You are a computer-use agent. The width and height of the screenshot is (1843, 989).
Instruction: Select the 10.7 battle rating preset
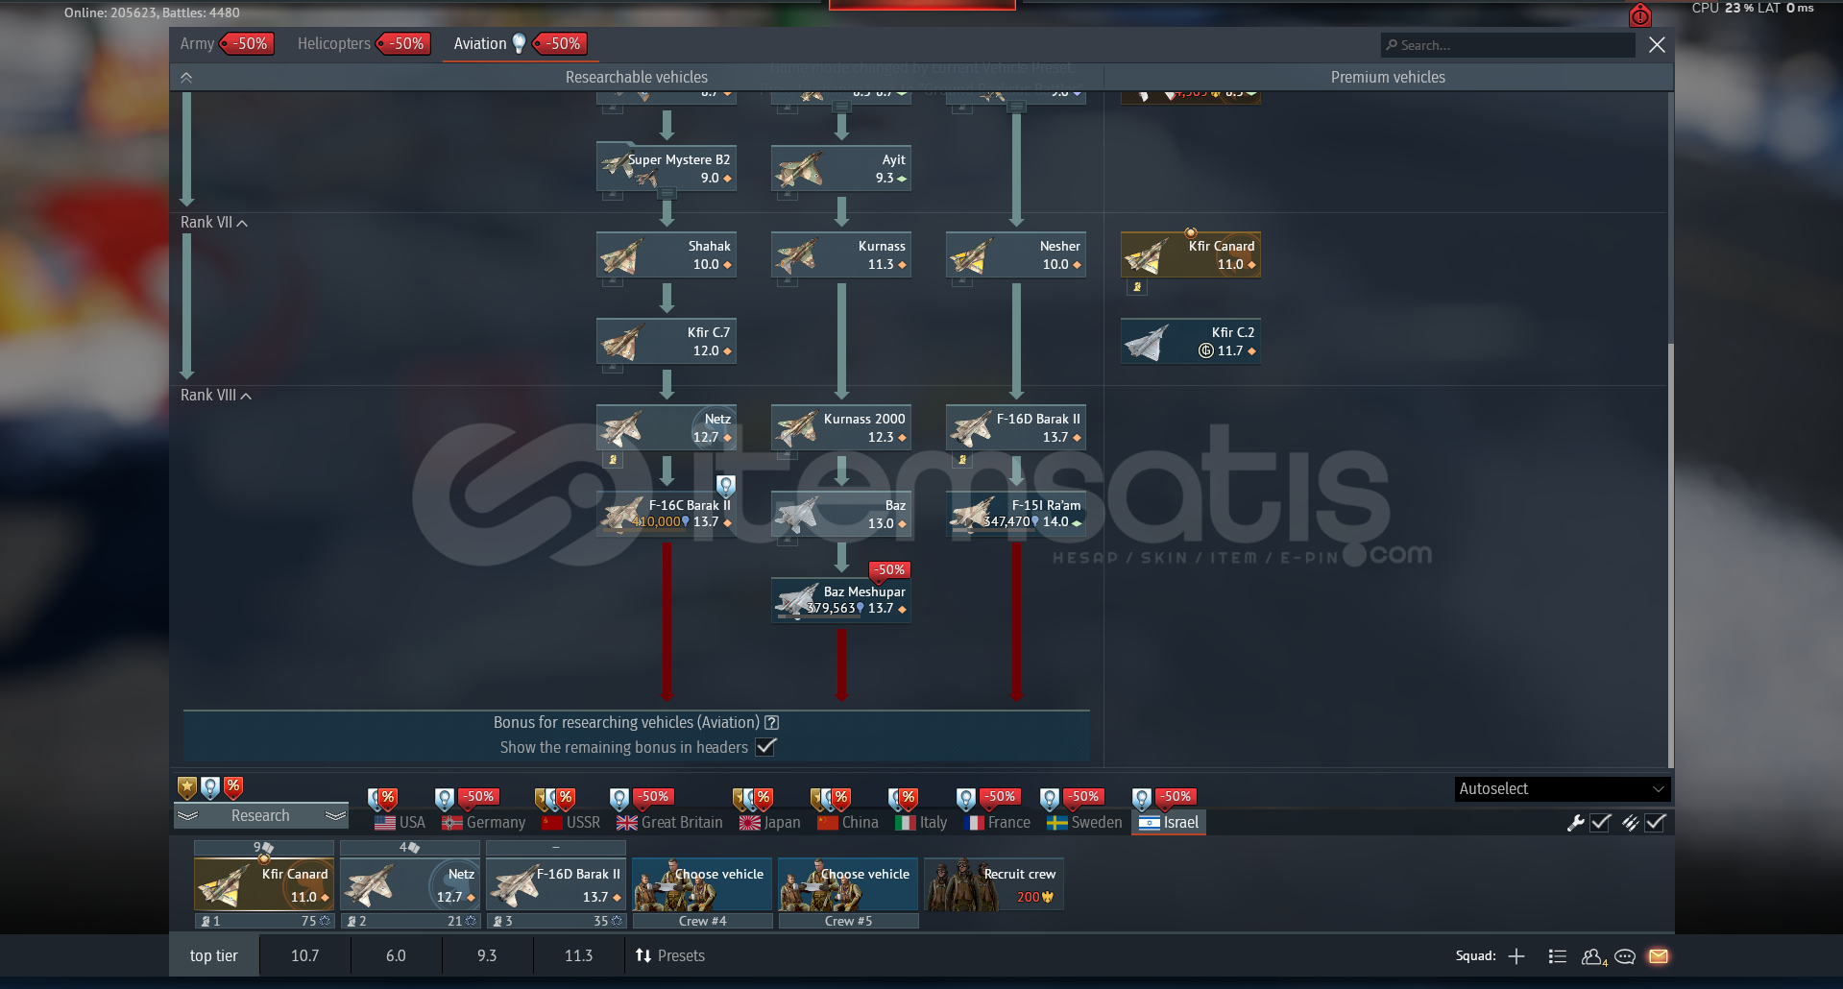click(x=305, y=956)
